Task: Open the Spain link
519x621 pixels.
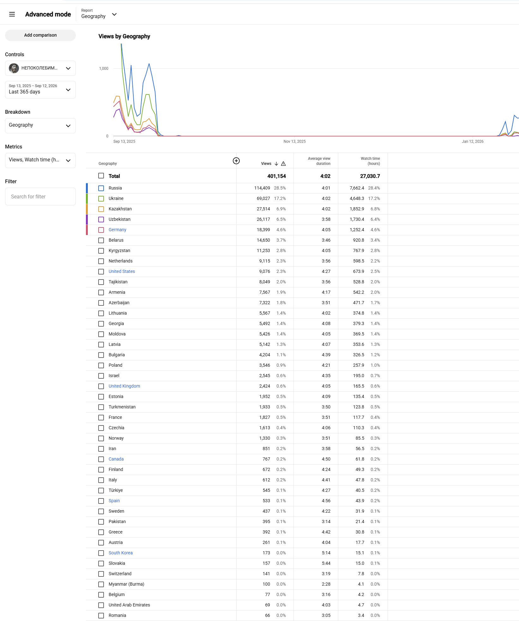Action: [x=114, y=501]
